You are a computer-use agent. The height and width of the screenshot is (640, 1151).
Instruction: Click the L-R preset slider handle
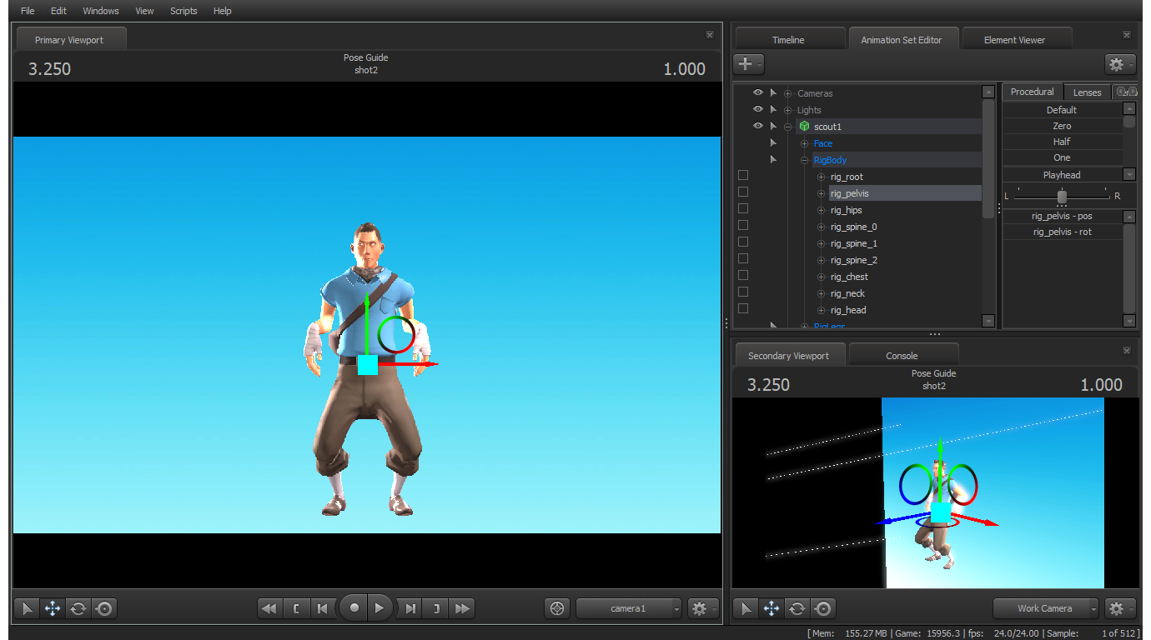[x=1062, y=197]
